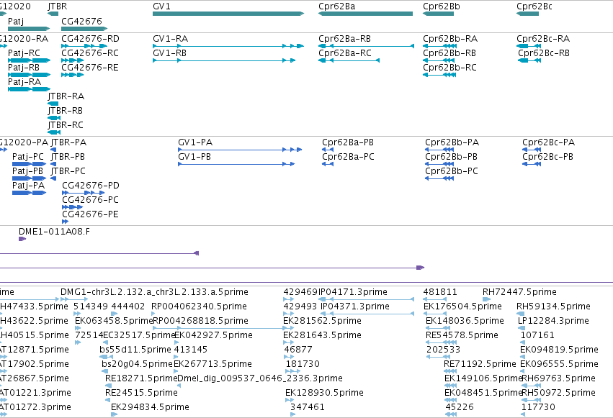Click the EK294834.5prime EST

point(114,414)
